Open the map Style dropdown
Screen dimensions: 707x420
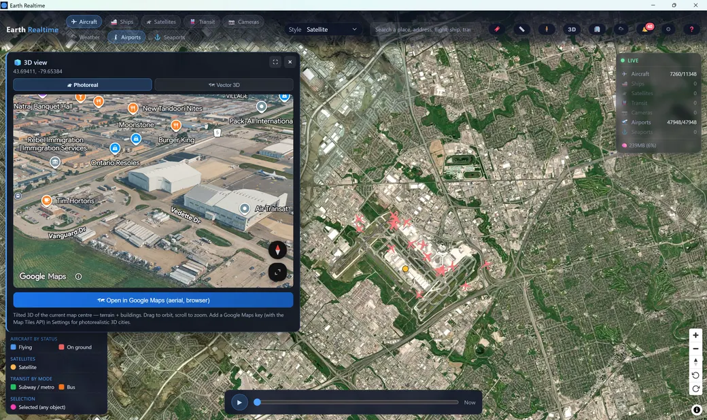point(324,29)
